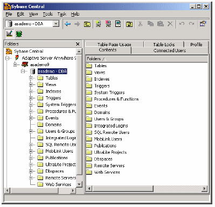Expand the Events folder in tree
Screen dimensions: 215x207
pyautogui.click(x=31, y=118)
